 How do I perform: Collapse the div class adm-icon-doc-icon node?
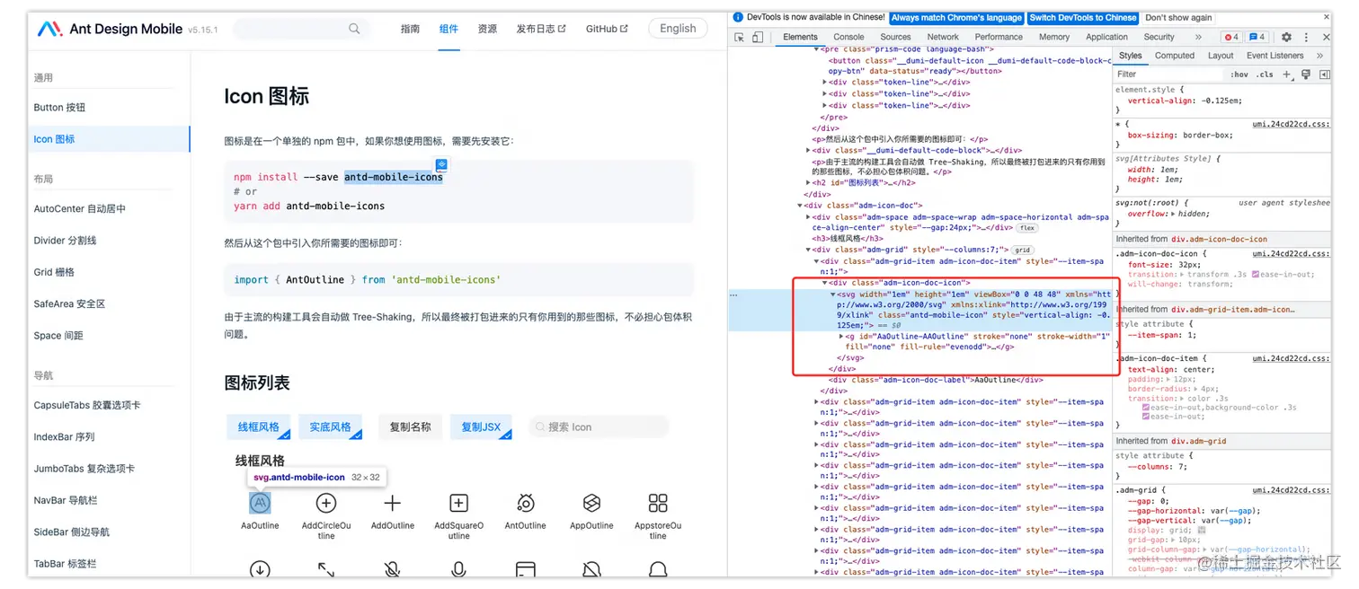pyautogui.click(x=825, y=283)
